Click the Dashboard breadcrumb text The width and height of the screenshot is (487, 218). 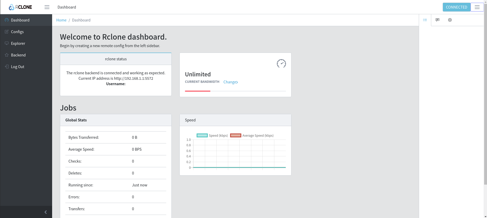point(81,20)
